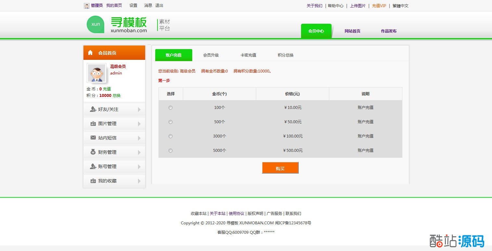Expand the 好友/关注 menu arrow

point(139,110)
